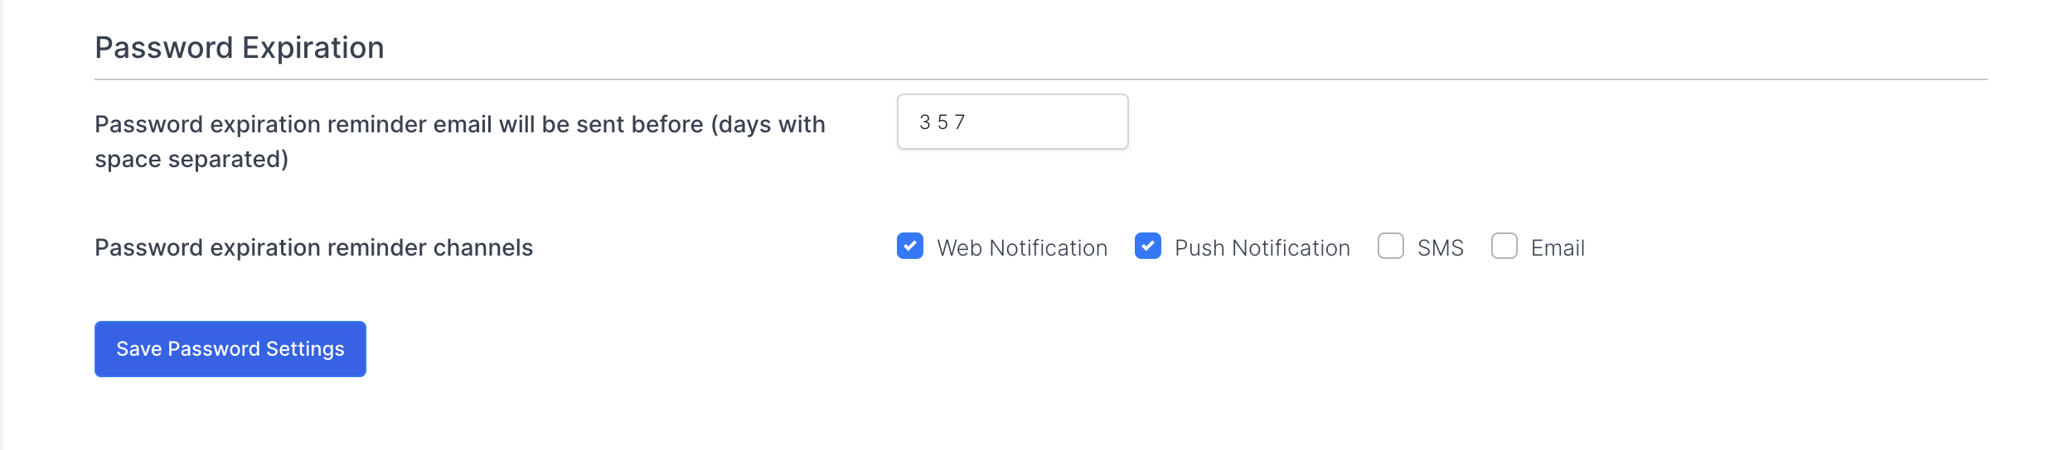Click the 'space separated)' line of text
Viewport: 2064px width, 450px height.
point(191,159)
